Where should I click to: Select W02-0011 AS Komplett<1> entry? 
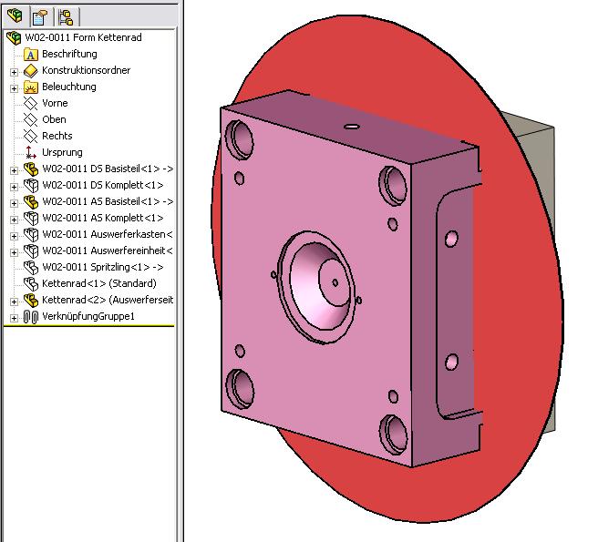(103, 218)
